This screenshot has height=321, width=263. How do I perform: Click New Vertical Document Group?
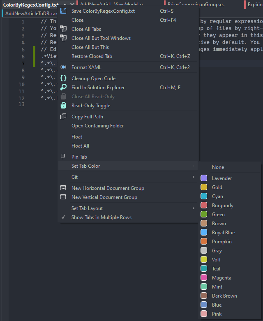[x=104, y=197]
